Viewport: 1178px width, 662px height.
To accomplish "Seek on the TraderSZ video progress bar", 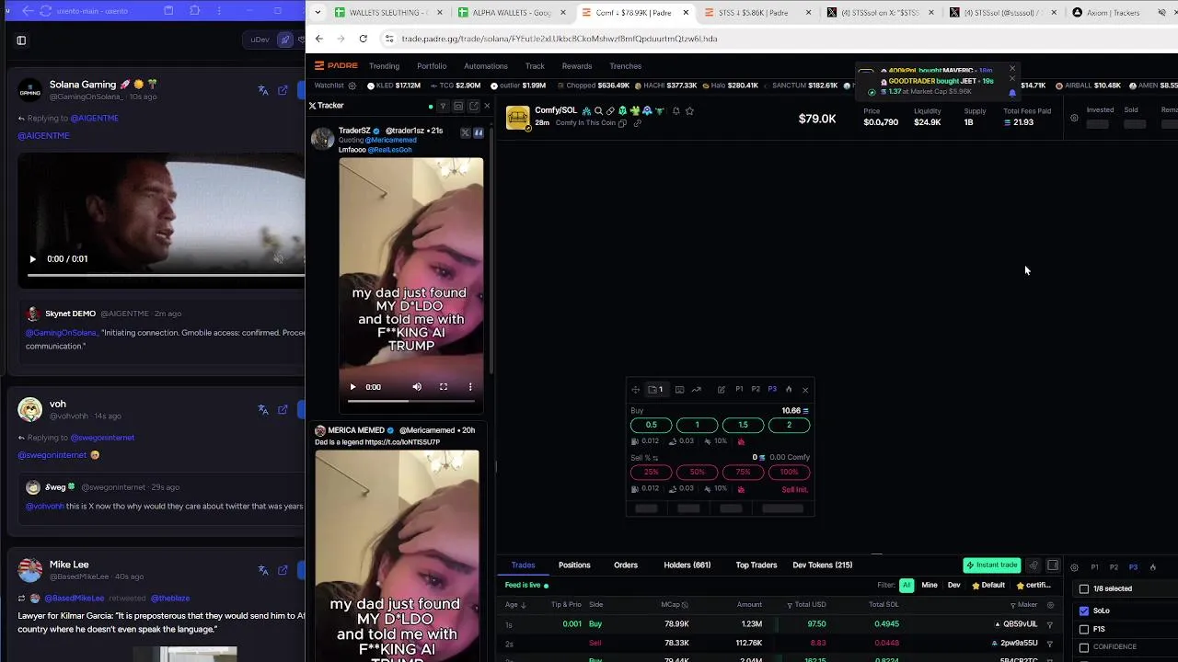I will point(410,401).
